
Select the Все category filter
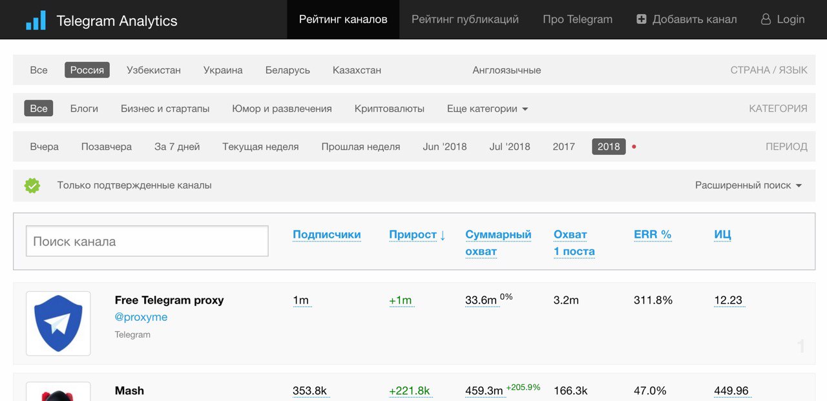(39, 108)
